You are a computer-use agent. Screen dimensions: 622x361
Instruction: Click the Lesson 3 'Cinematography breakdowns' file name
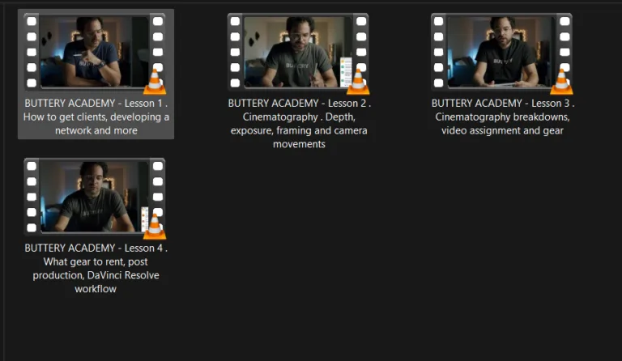click(502, 117)
